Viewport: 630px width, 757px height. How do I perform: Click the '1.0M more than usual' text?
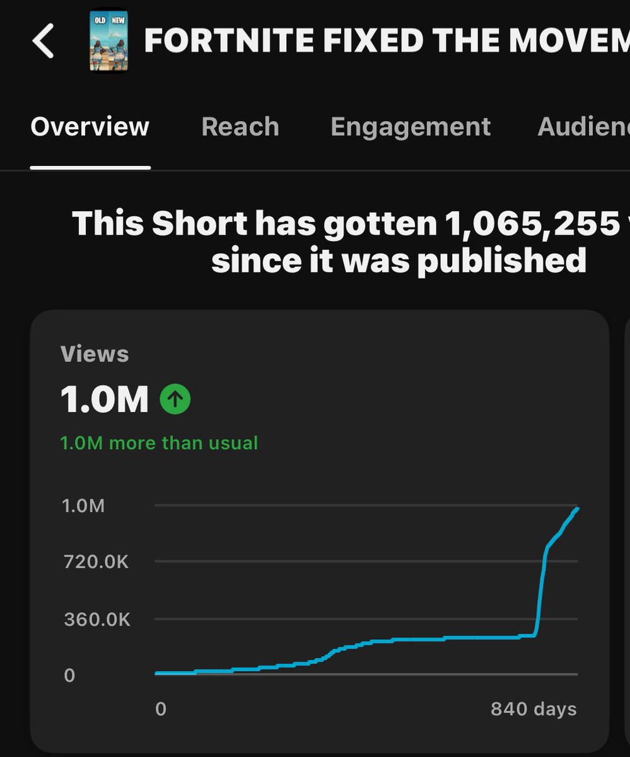[x=159, y=442]
